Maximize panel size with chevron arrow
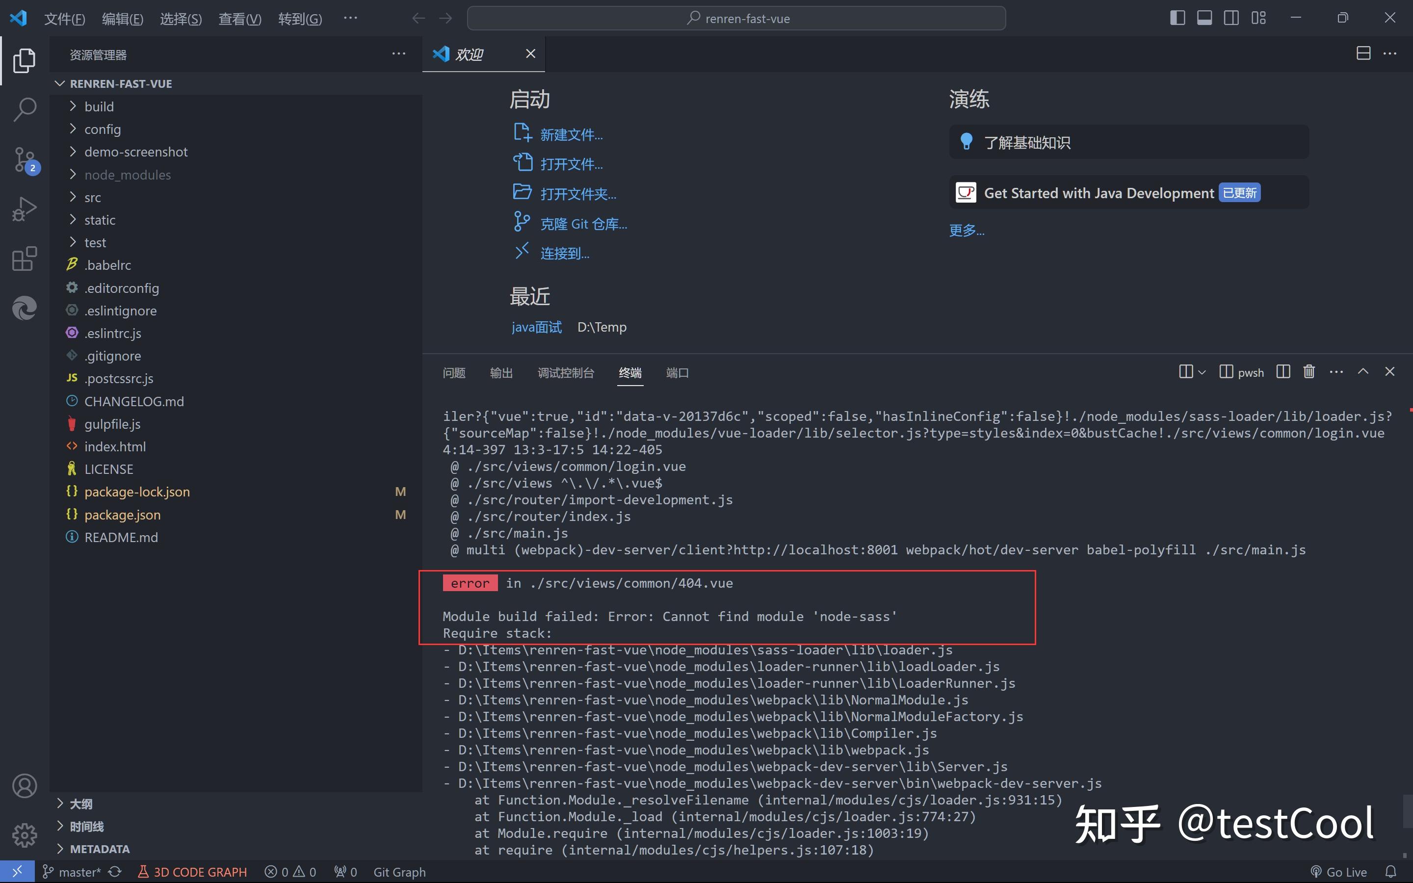Image resolution: width=1413 pixels, height=883 pixels. pyautogui.click(x=1363, y=371)
